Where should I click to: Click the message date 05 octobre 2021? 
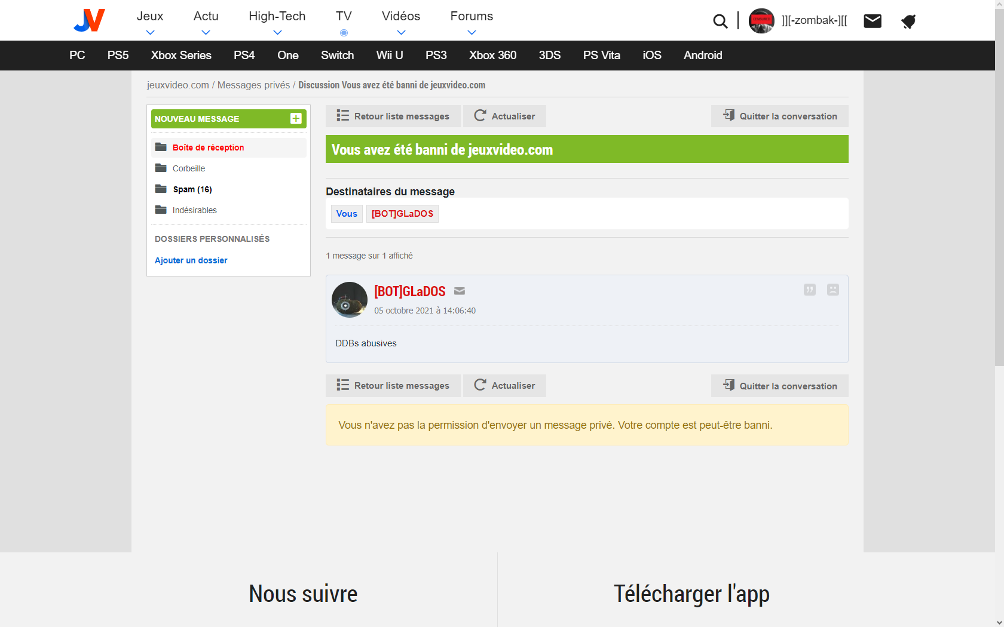425,311
